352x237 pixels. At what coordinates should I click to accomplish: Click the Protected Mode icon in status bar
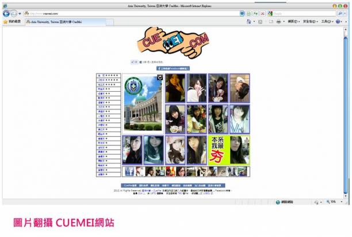pos(316,202)
